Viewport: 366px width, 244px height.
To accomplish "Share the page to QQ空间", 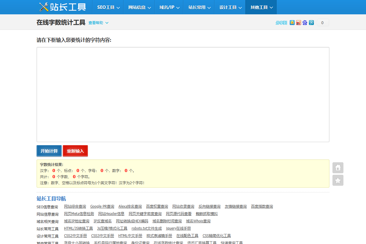I will point(292,22).
